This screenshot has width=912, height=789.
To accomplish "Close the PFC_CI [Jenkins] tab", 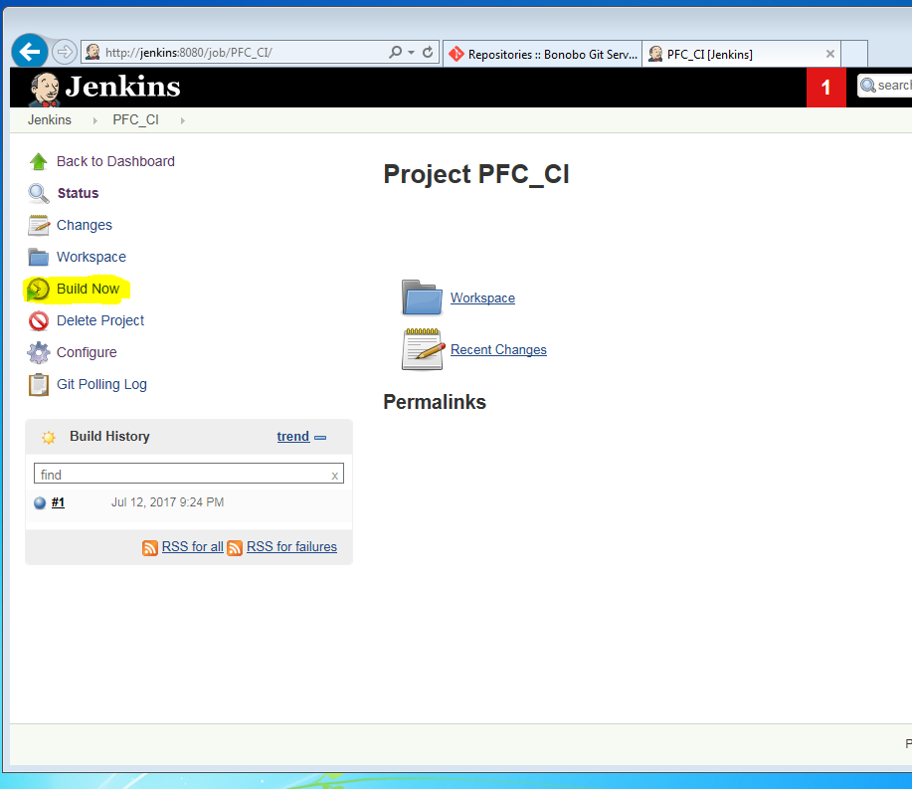I will 830,54.
